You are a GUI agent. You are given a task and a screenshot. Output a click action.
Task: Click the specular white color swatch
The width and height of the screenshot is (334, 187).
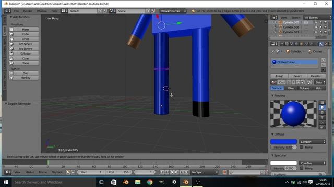[283, 163]
